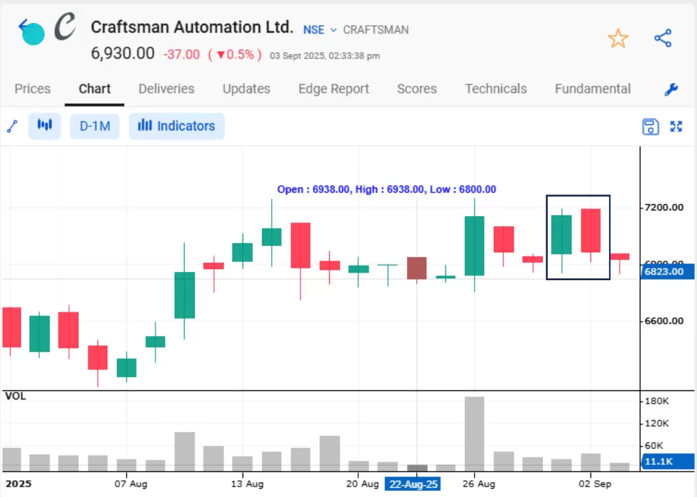Select the line drawing tool icon
Image resolution: width=697 pixels, height=497 pixels.
13,126
